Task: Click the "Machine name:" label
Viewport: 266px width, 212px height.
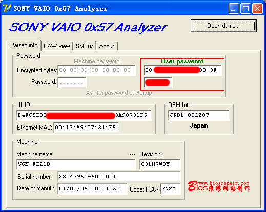Action: click(35, 154)
